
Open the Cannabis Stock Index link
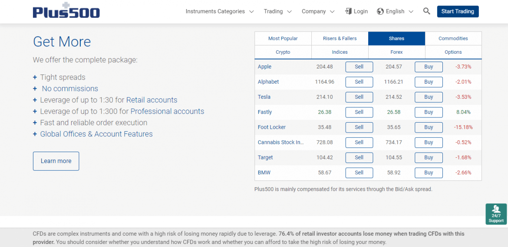pyautogui.click(x=281, y=142)
